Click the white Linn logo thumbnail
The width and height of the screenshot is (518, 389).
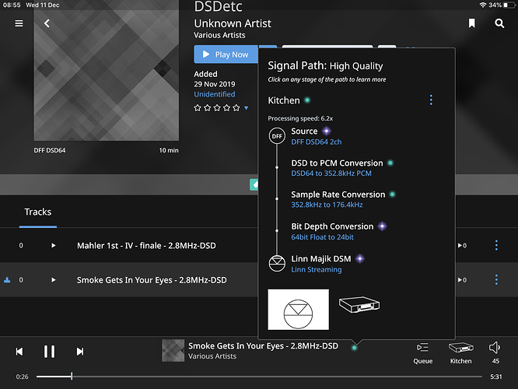click(299, 310)
